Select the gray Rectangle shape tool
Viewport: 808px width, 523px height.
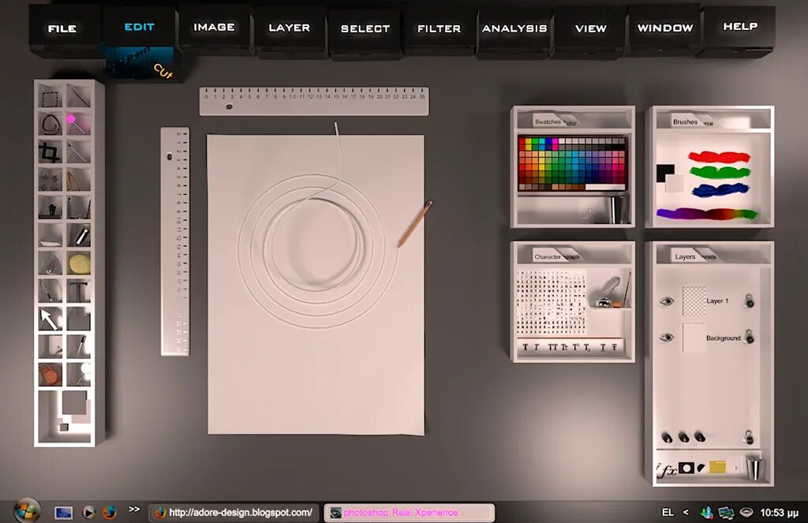coord(78,319)
